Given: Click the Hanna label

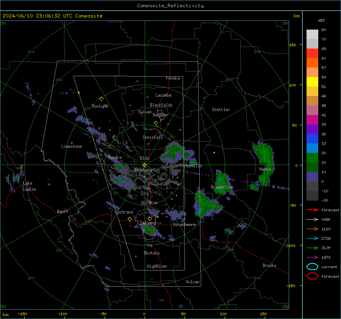Looking at the screenshot, I should 265,169.
